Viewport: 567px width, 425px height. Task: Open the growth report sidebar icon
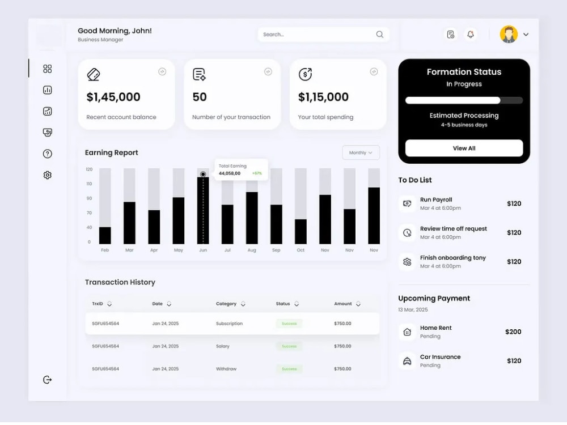(48, 111)
